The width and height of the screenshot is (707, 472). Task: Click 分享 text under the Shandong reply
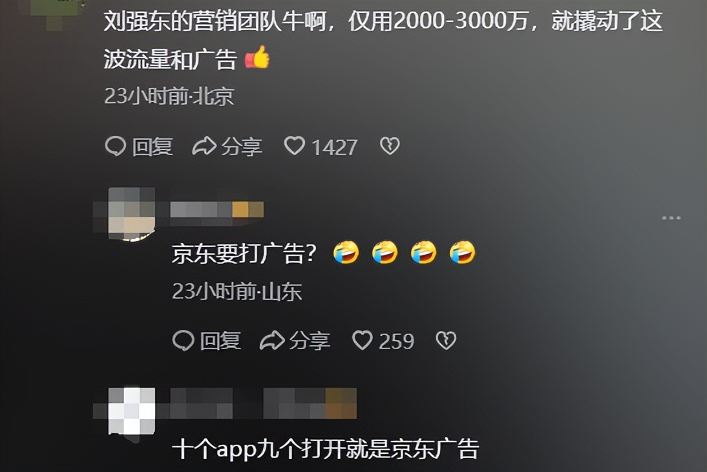tap(310, 341)
